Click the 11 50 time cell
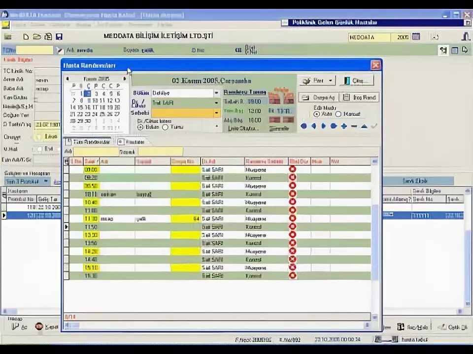 point(91,227)
